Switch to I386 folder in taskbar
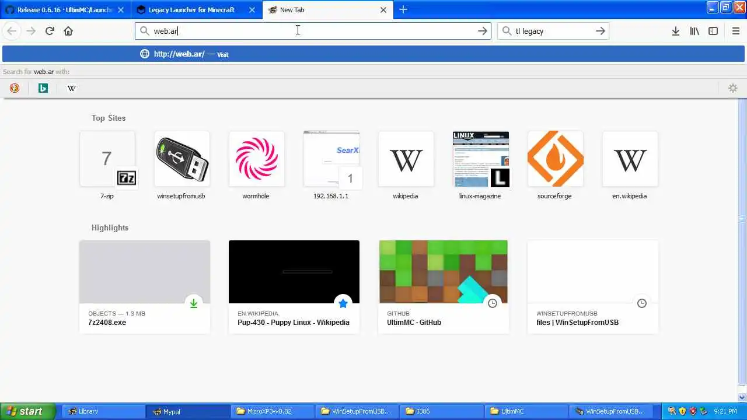The width and height of the screenshot is (747, 420). point(441,411)
